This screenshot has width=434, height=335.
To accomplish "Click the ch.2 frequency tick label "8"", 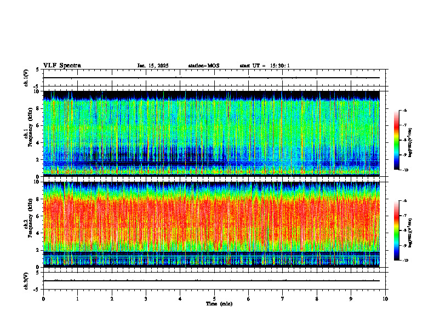I will (x=38, y=199).
